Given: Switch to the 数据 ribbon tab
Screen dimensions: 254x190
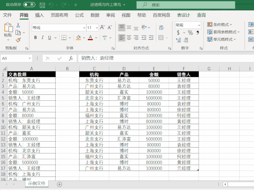Looking at the screenshot, I should [x=95, y=15].
